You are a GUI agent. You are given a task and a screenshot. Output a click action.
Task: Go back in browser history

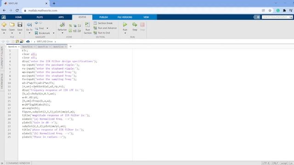click(4, 11)
